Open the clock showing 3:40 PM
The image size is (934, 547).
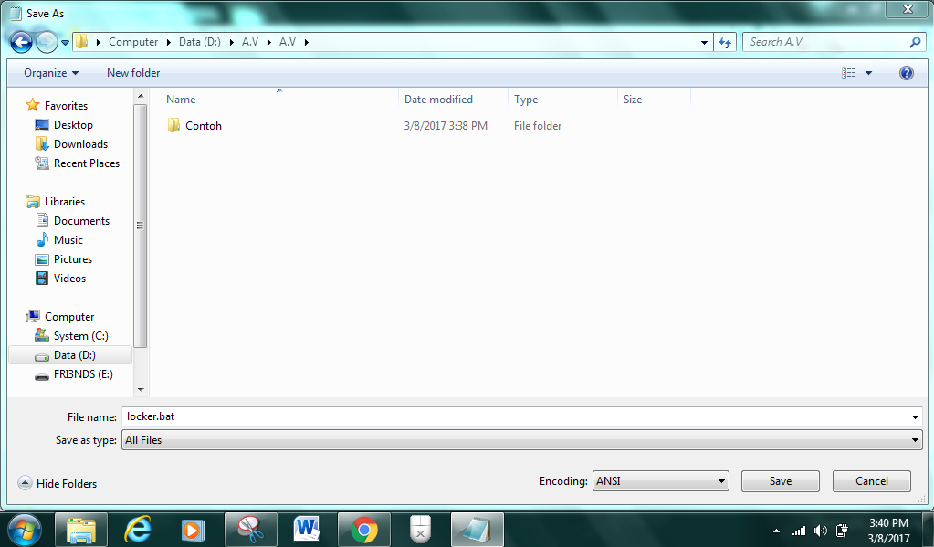point(888,531)
